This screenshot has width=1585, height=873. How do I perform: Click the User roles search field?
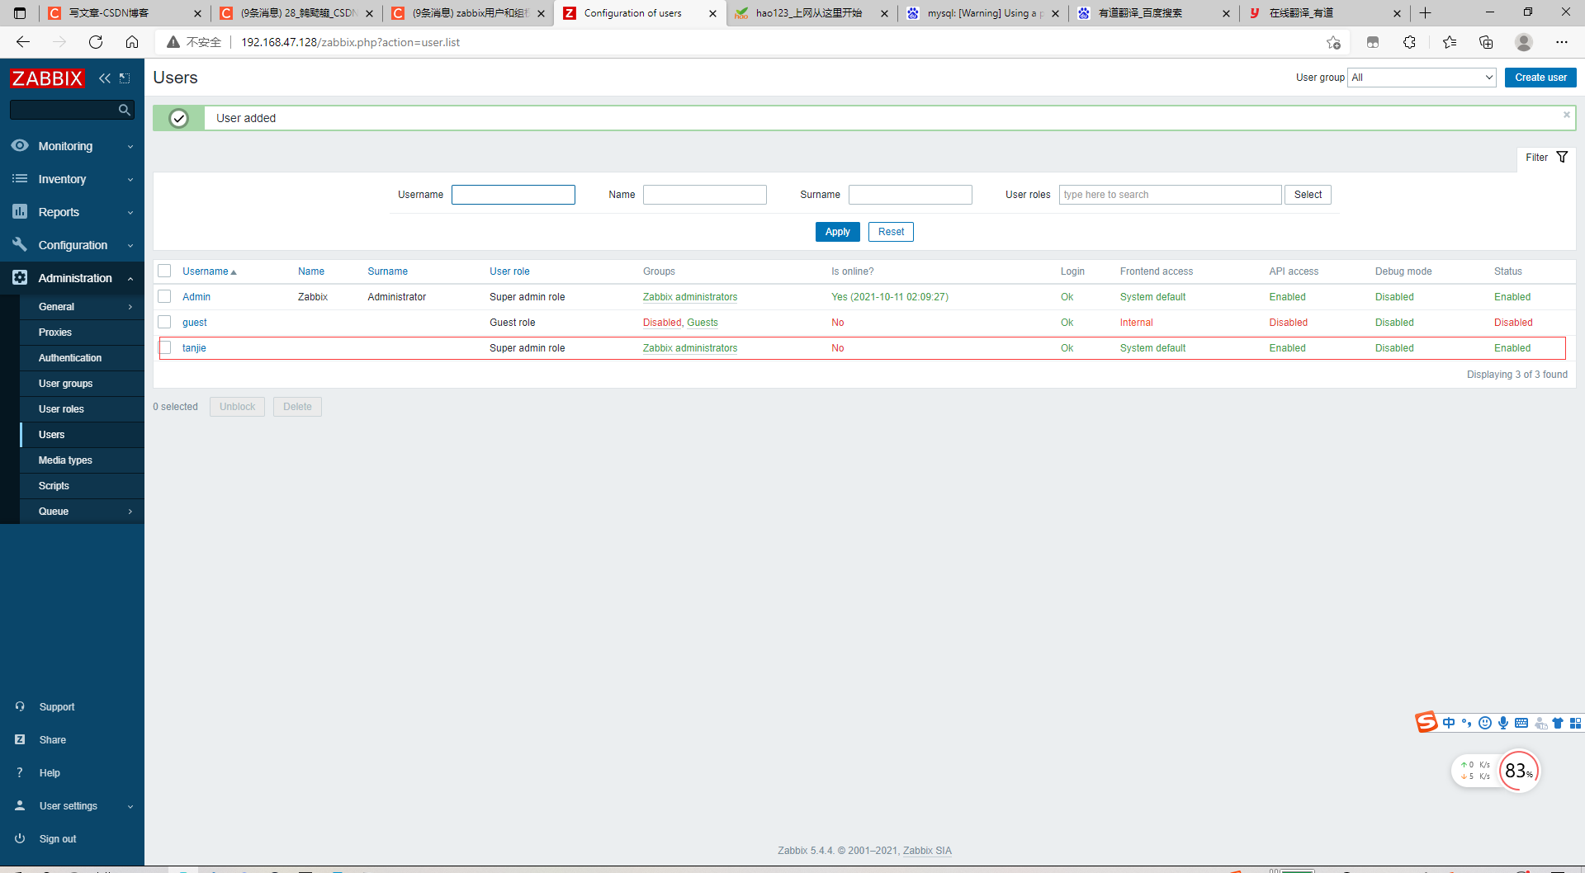pos(1171,195)
